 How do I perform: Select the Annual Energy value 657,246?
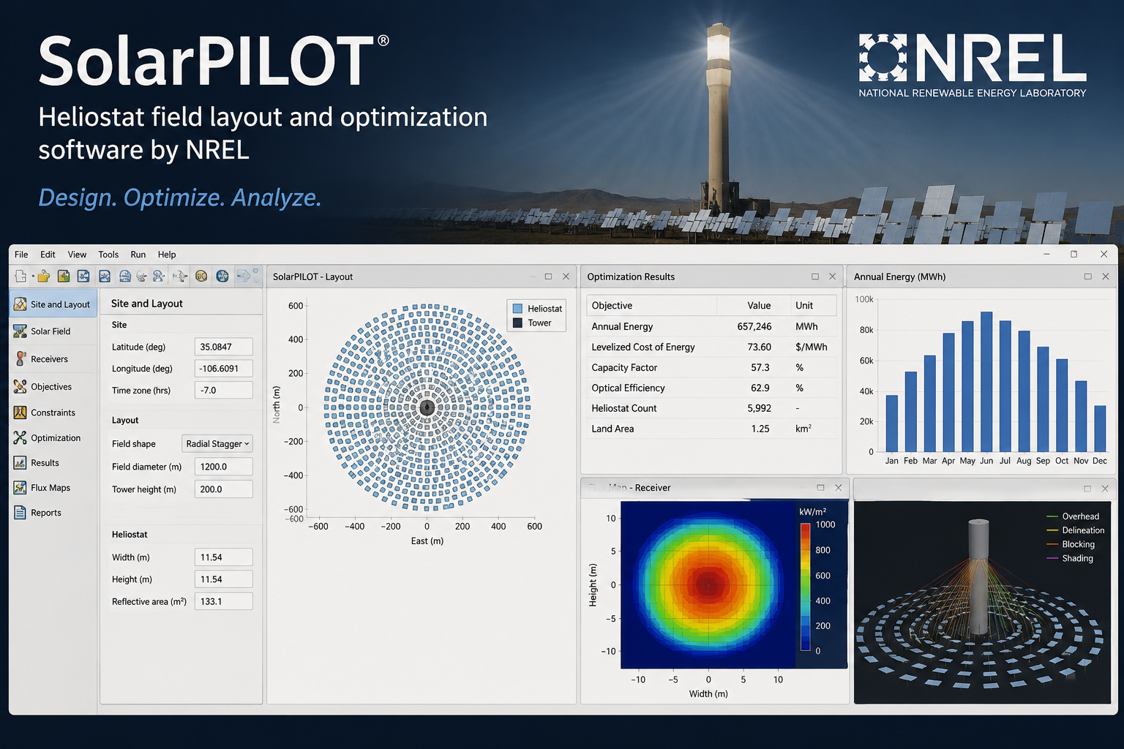pos(754,327)
